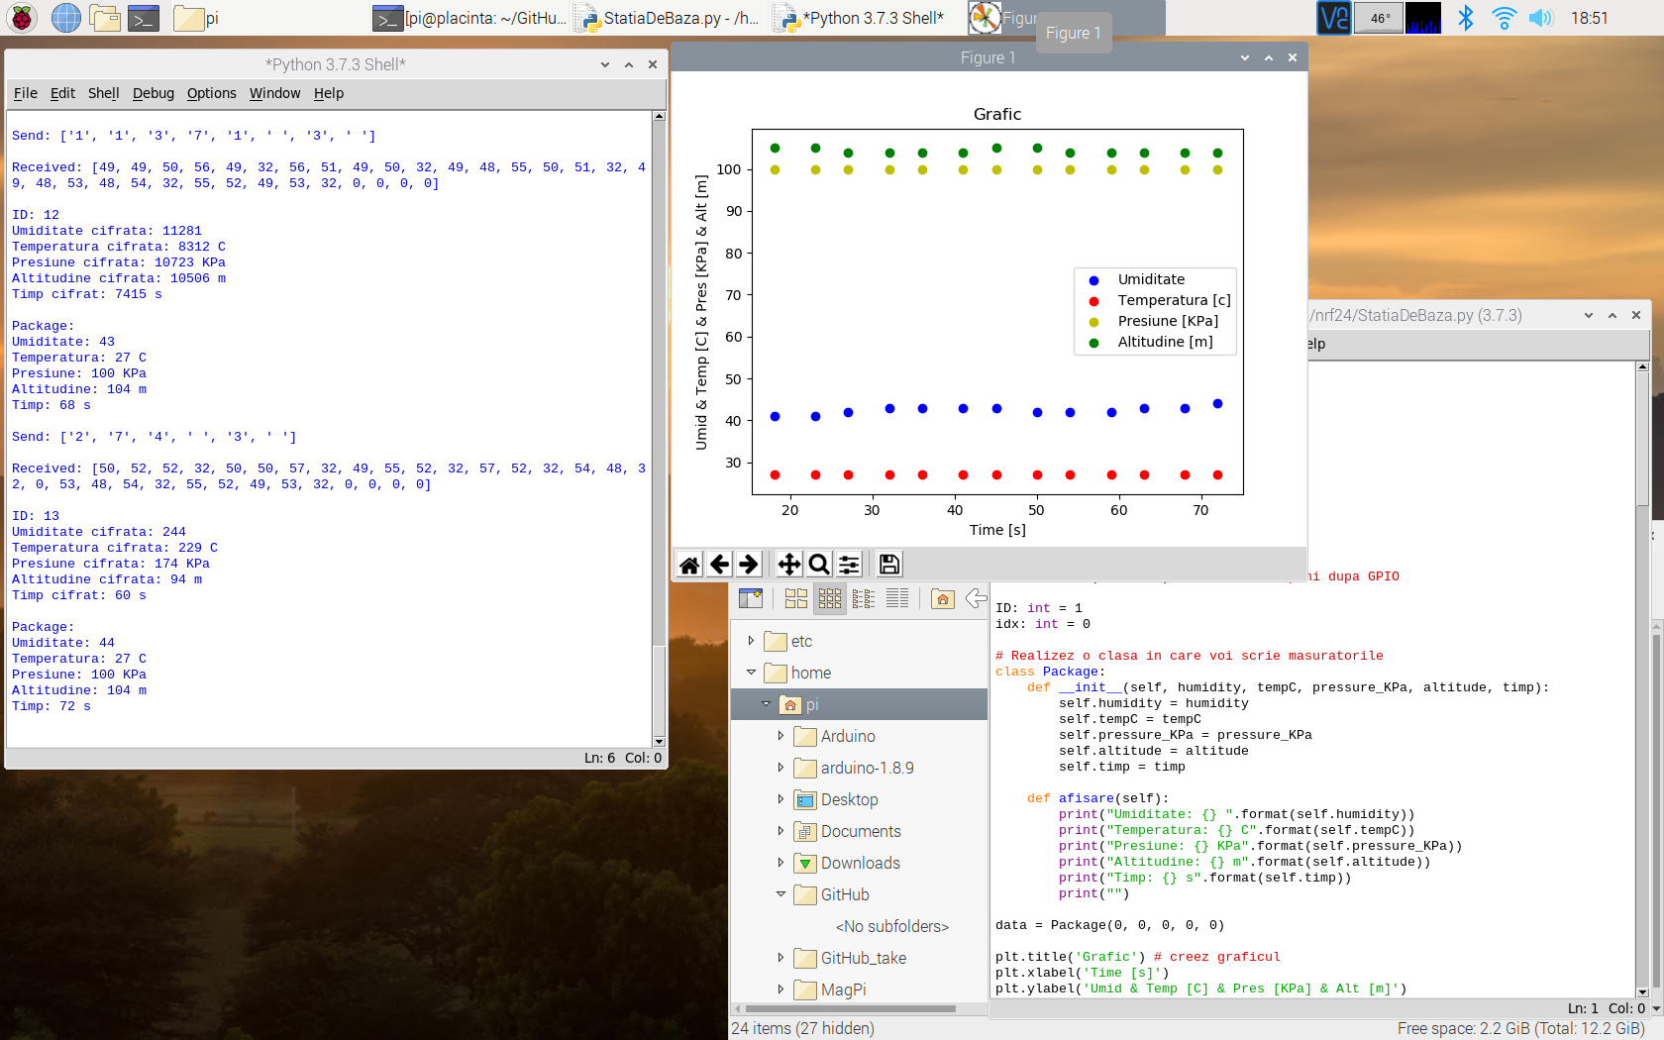Select the Zoom-to-rectangle tool in Figure 1
Image resolution: width=1664 pixels, height=1040 pixels.
pyautogui.click(x=818, y=564)
